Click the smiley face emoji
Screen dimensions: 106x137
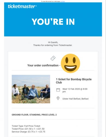[x=71, y=63]
